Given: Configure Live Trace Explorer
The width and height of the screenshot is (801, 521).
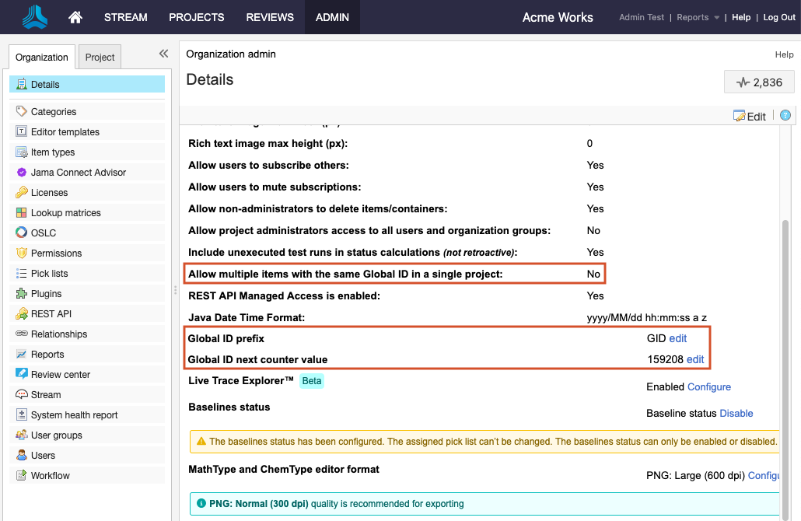Looking at the screenshot, I should (709, 387).
